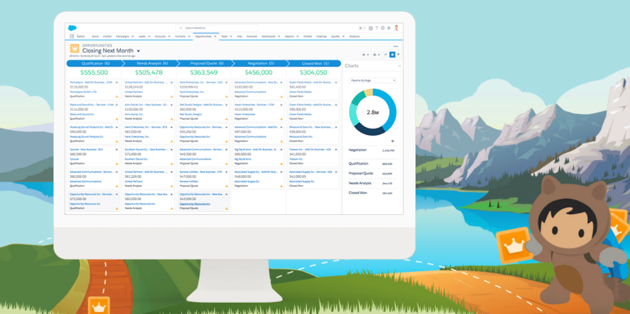Open the Haven Enterprises account link

click(245, 114)
